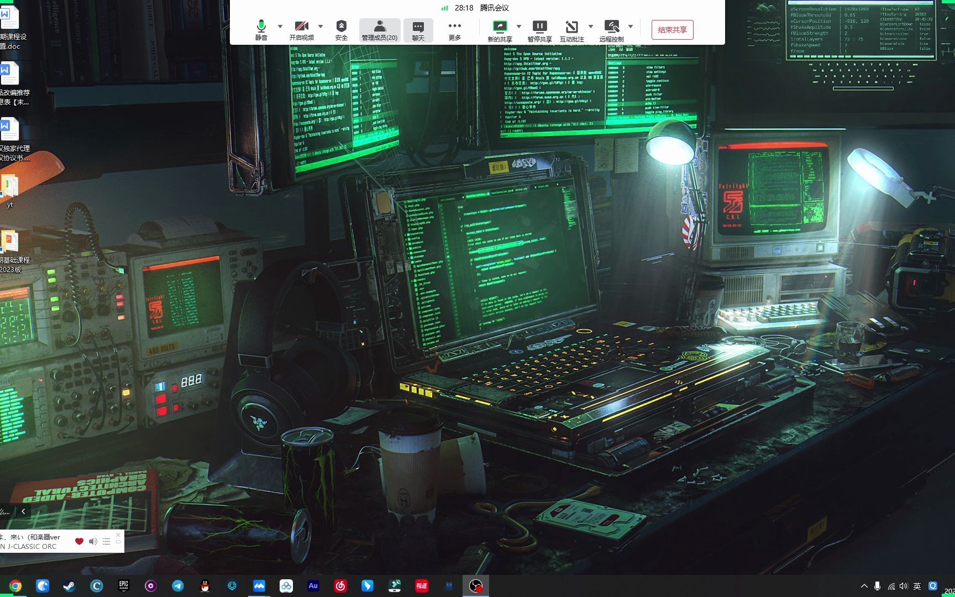The width and height of the screenshot is (955, 597).
Task: Open Steam from the taskbar
Action: (x=69, y=586)
